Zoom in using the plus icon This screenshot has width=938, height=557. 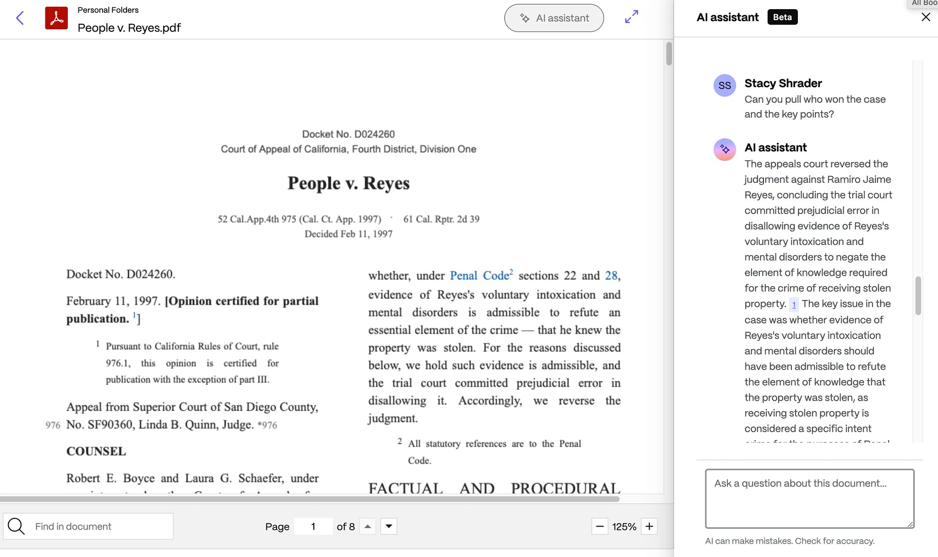(x=649, y=526)
